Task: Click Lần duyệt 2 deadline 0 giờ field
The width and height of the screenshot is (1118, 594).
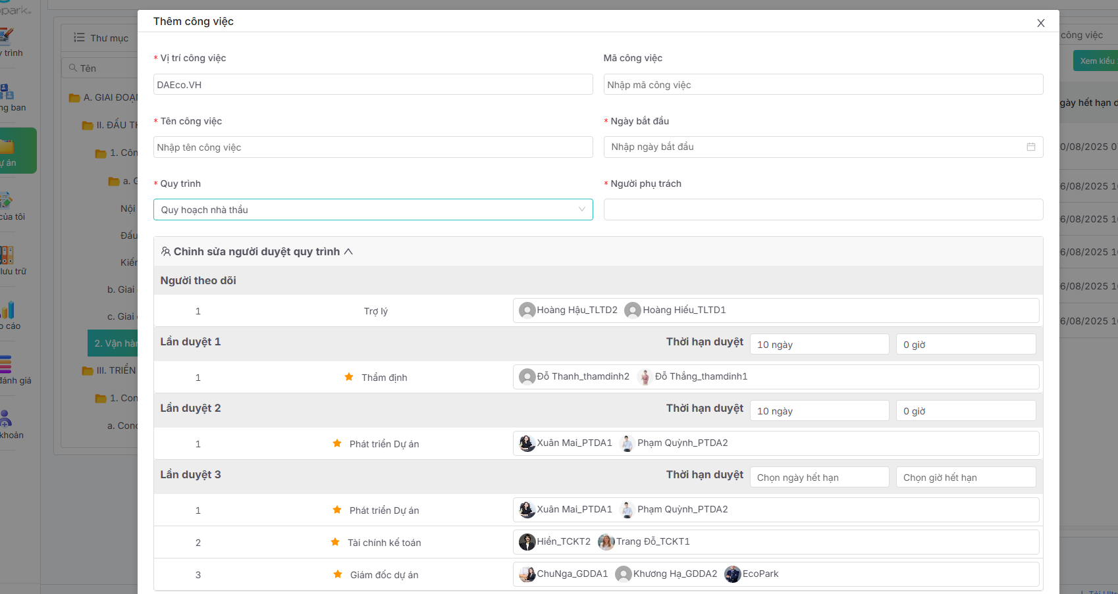Action: 965,411
